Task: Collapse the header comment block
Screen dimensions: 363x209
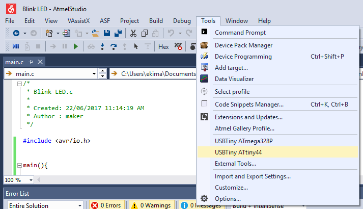Action: pos(20,84)
